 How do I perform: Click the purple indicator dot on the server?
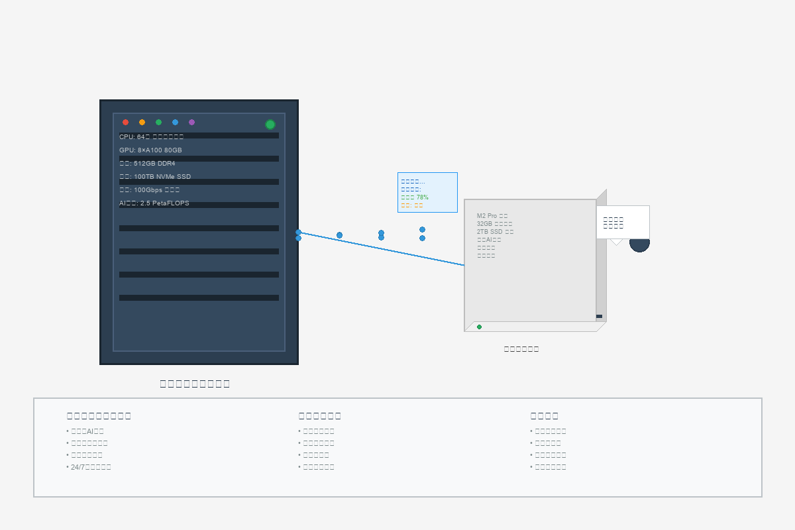point(191,122)
